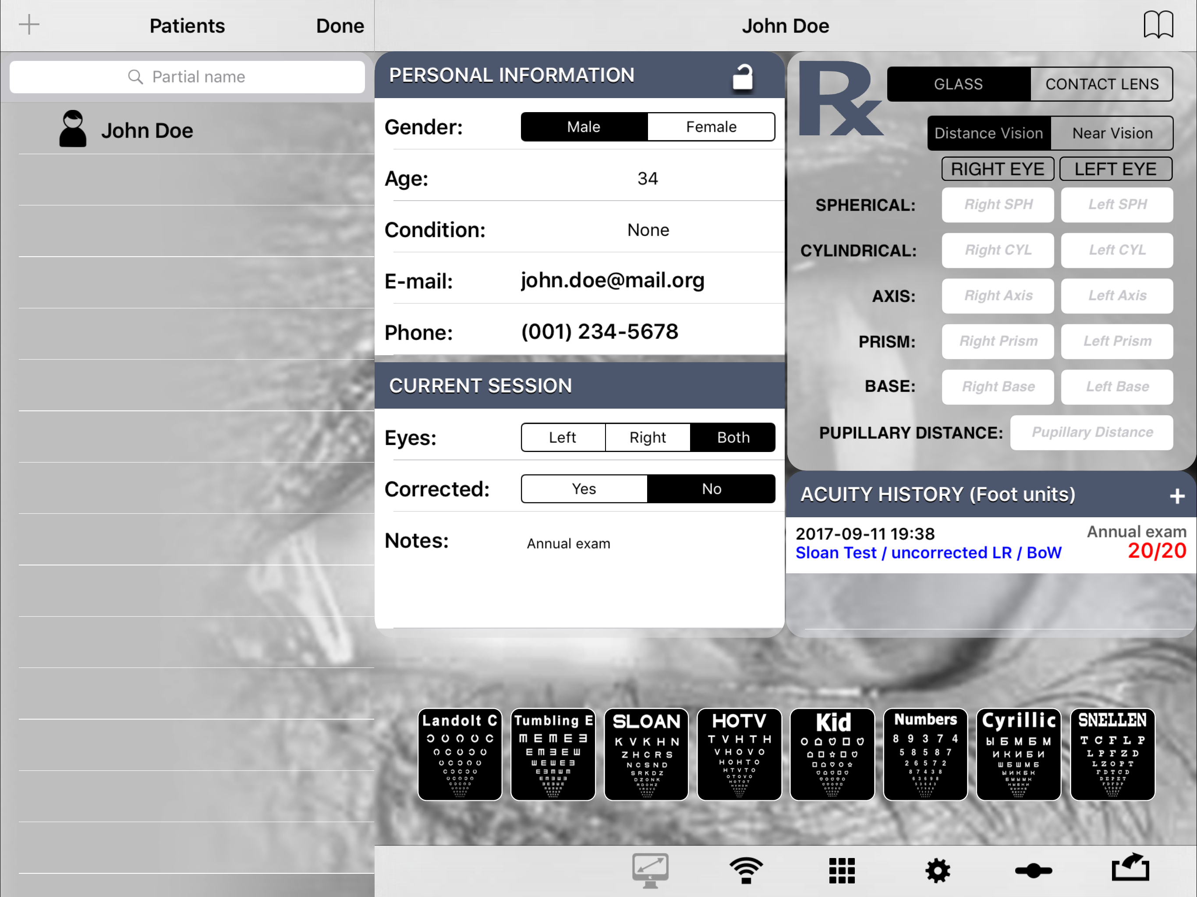Tap the slider icon in bottom toolbar
The image size is (1197, 897).
coord(1033,870)
